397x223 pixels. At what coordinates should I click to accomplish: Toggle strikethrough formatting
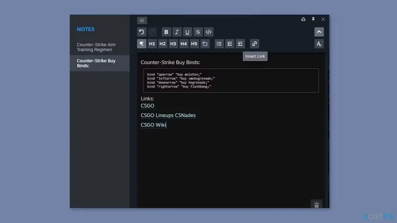pos(198,32)
